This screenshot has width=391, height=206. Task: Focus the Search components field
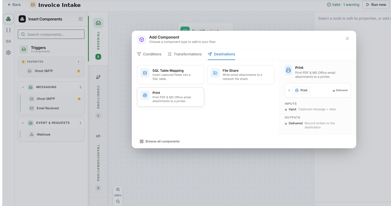tap(51, 34)
